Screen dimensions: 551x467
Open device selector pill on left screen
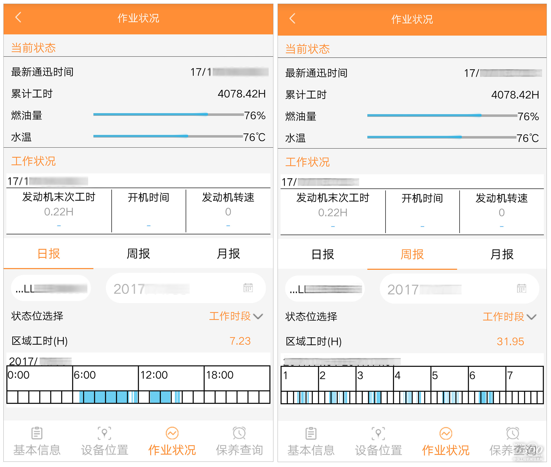tap(51, 288)
